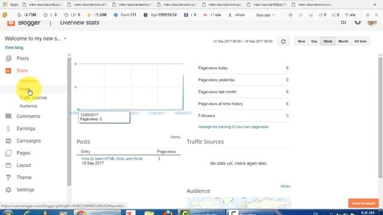
Task: Click the Chrome Apps grid icon
Action: [5, 4]
